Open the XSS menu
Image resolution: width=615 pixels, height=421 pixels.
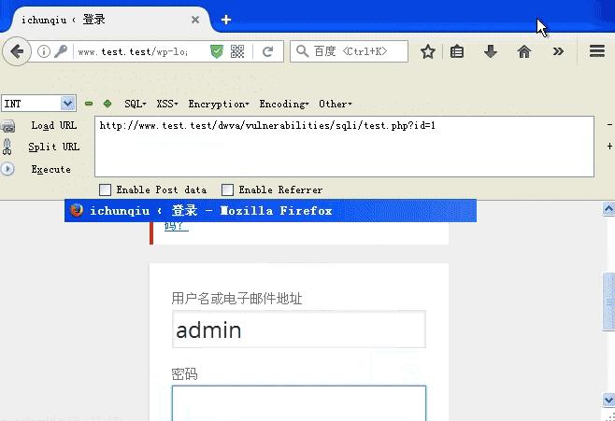point(167,104)
